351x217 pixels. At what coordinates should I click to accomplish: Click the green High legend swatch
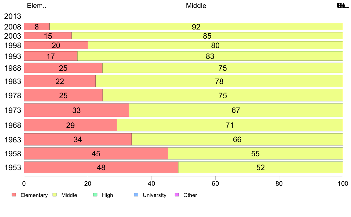[x=95, y=195]
